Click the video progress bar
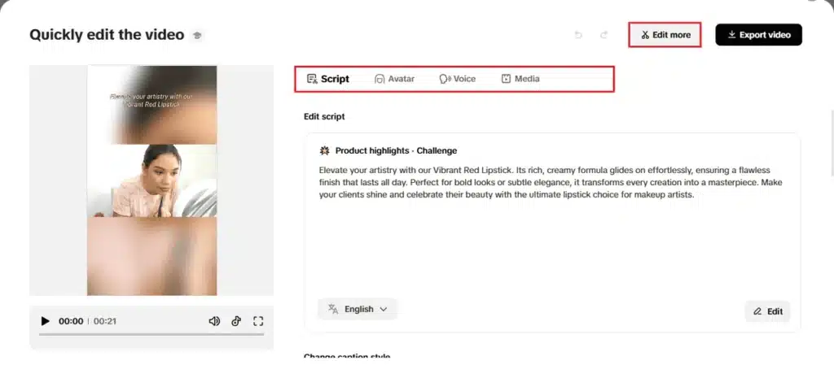 click(x=151, y=334)
